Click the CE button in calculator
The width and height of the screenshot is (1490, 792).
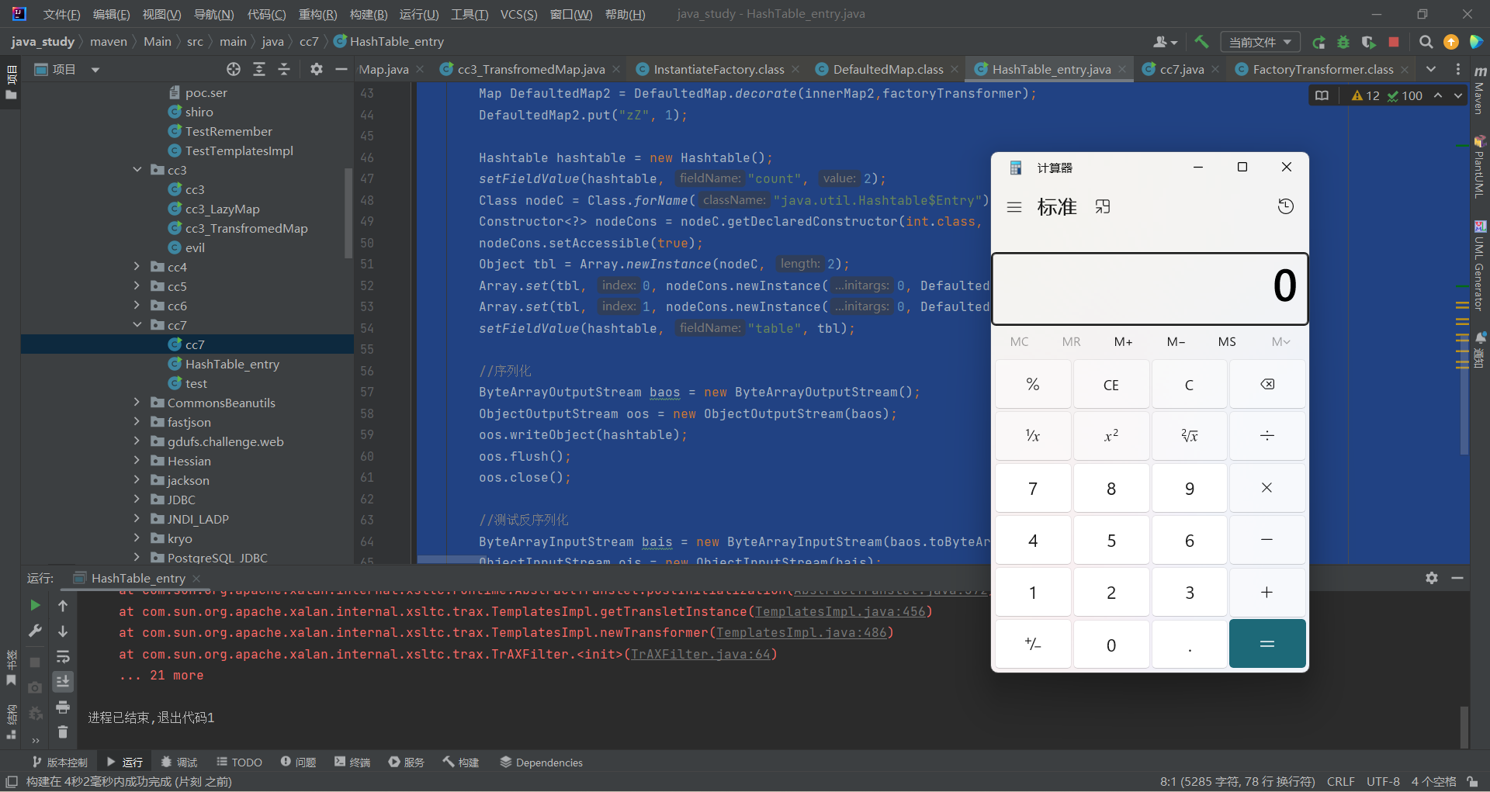pyautogui.click(x=1111, y=384)
